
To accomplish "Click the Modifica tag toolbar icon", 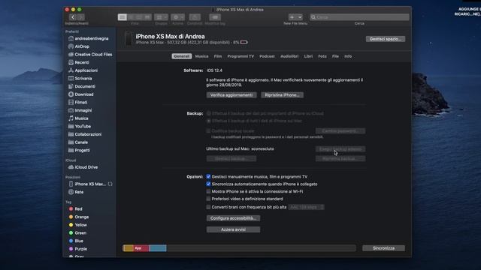I will click(215, 17).
